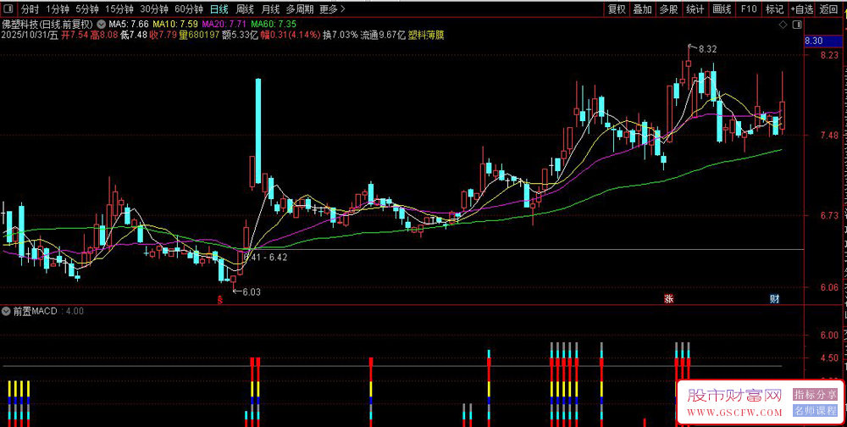Image resolution: width=847 pixels, height=427 pixels.
Task: Open the 画线 drawing tools
Action: tap(722, 9)
